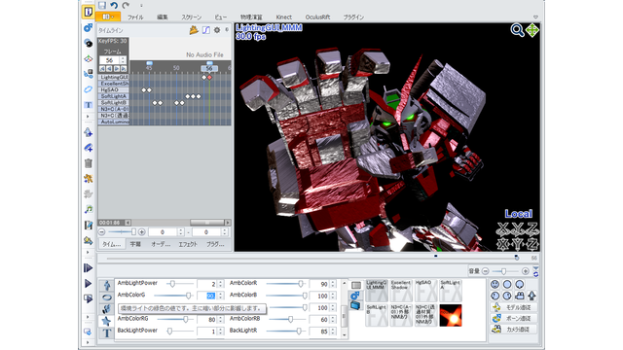Switch to the 字幕 tab
This screenshot has height=350, width=623.
click(135, 244)
